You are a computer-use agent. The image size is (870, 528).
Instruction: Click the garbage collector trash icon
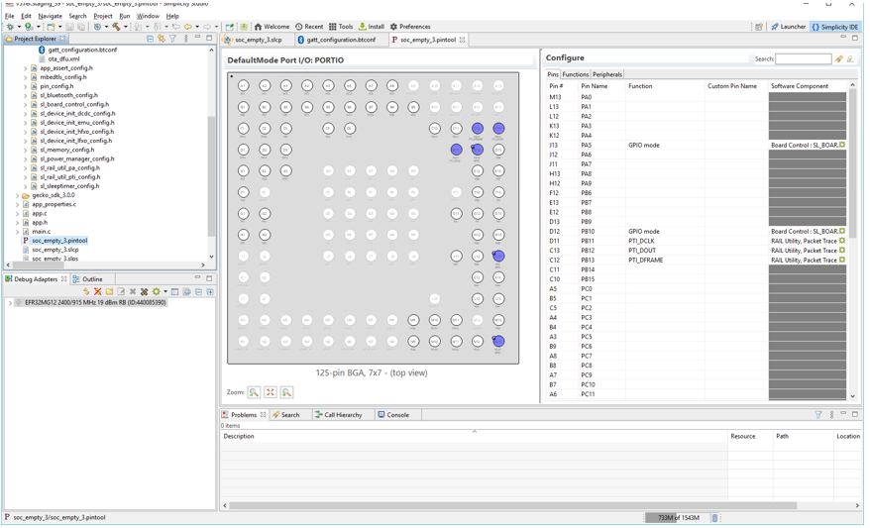point(714,518)
